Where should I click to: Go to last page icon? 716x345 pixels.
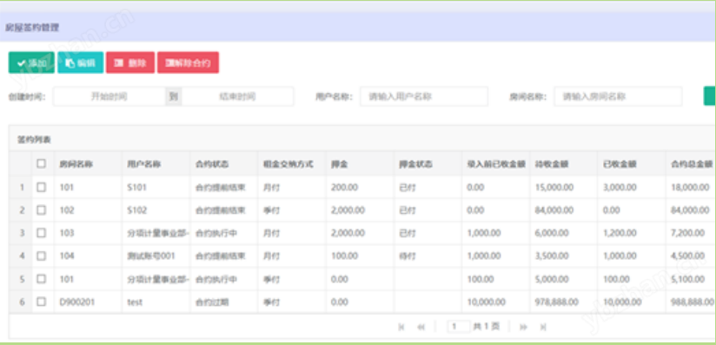point(543,327)
